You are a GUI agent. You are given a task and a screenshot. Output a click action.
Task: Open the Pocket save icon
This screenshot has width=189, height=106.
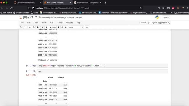[159, 8]
